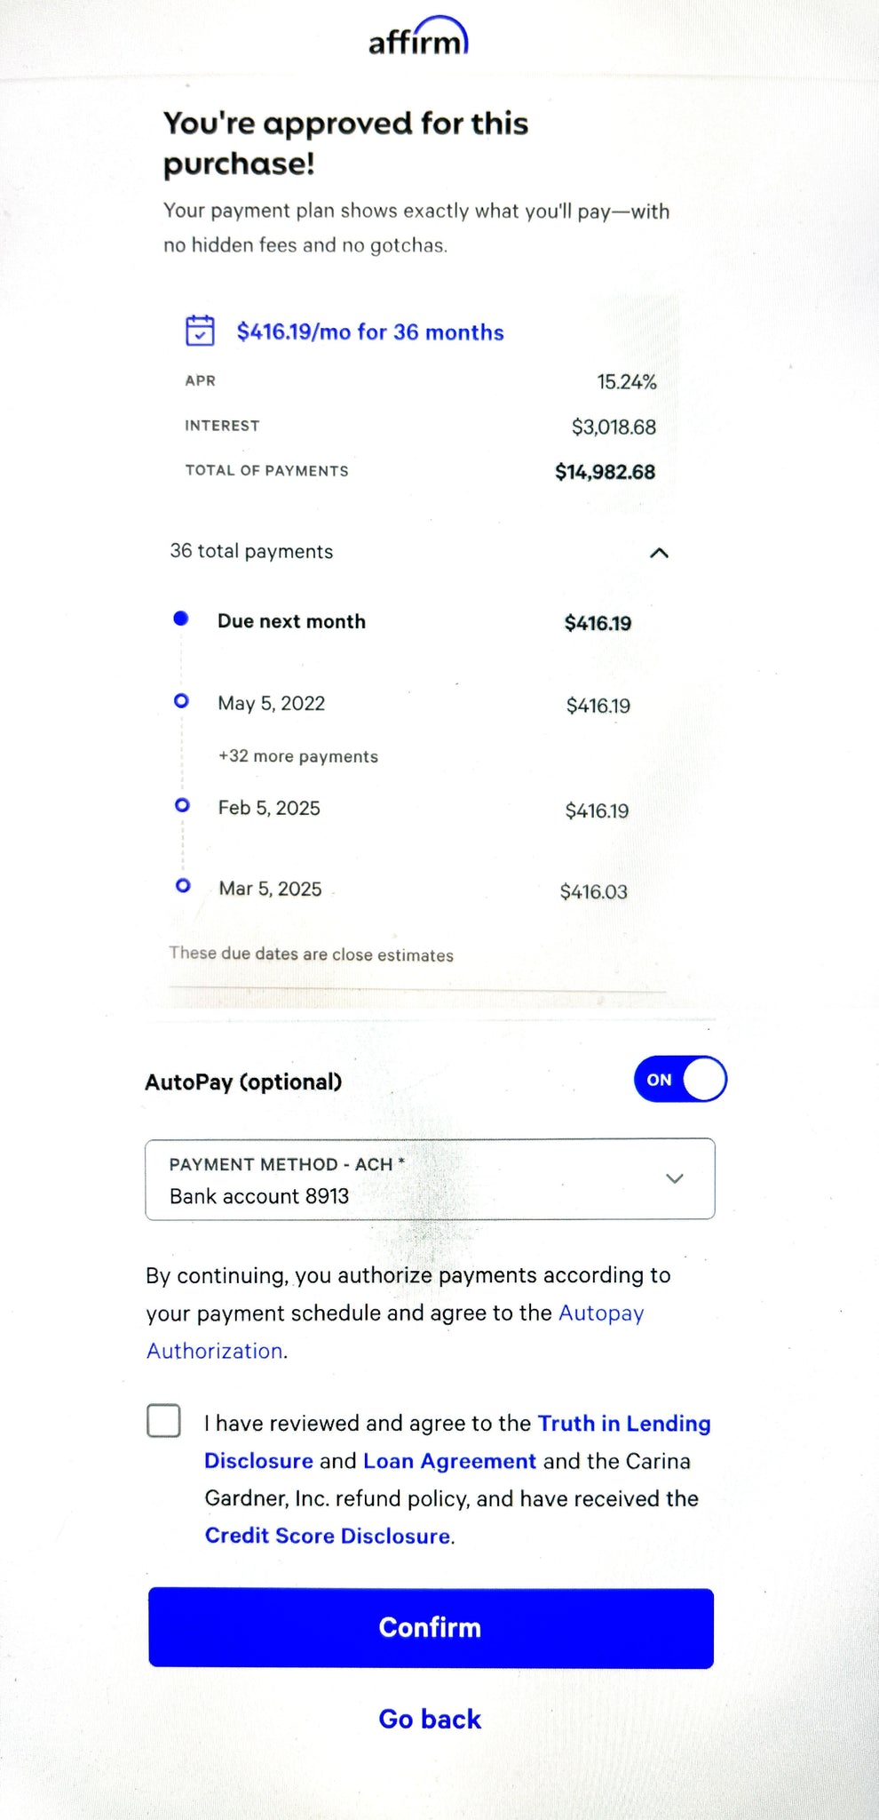Open the Payment Method ACH dropdown
Screen dimensions: 879x1820
coord(430,1179)
